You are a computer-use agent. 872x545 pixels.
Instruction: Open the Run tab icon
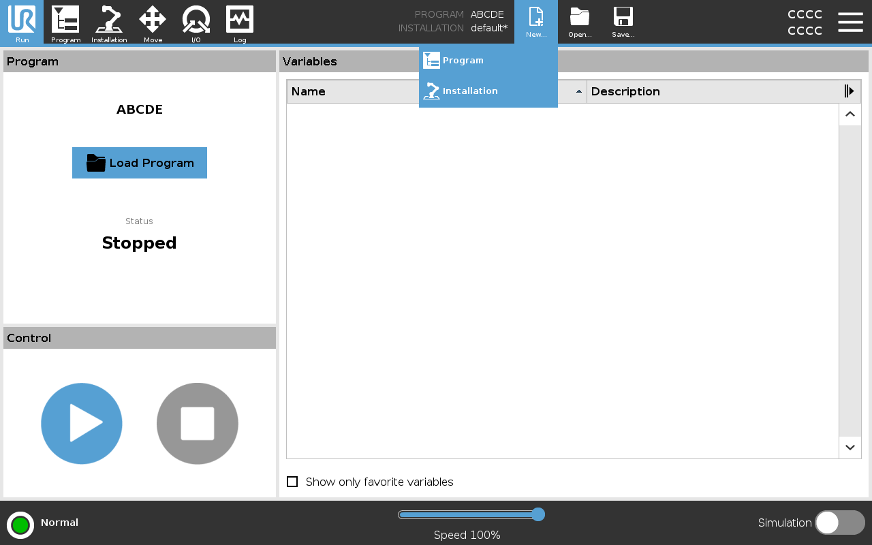(22, 22)
